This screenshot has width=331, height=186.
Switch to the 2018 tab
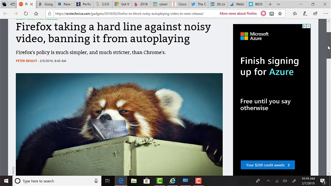tap(141, 4)
